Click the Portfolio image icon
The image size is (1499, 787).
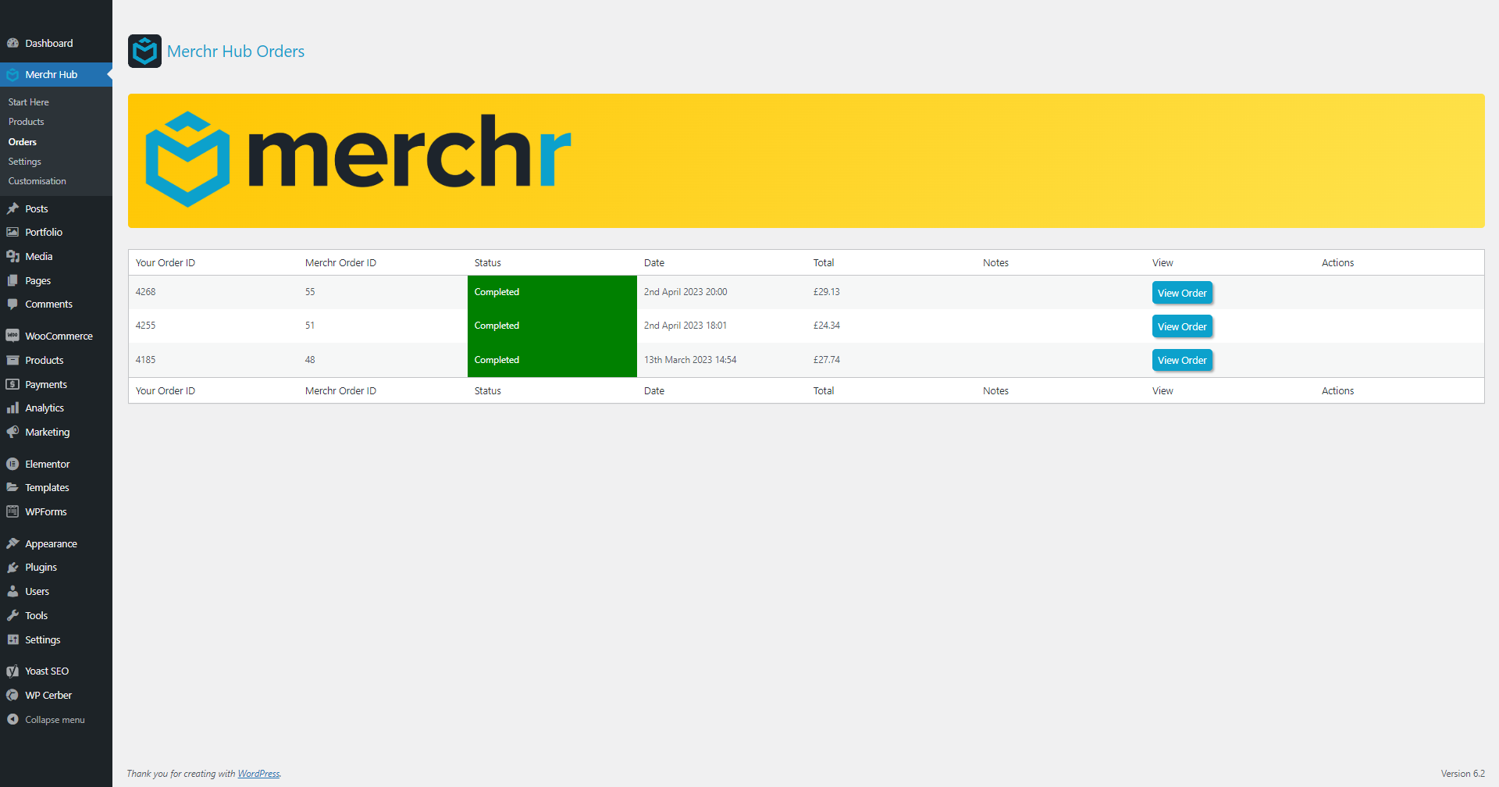(12, 232)
